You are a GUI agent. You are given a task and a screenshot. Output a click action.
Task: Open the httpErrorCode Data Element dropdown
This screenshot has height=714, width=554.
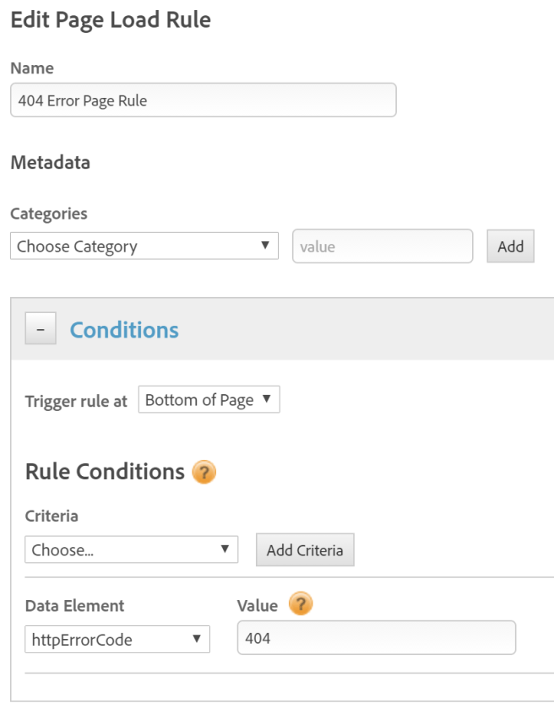pos(117,639)
